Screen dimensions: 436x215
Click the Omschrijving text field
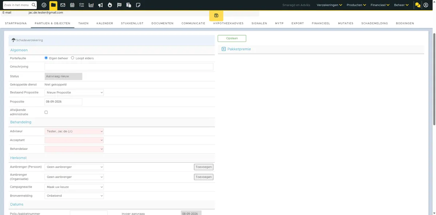(x=129, y=67)
